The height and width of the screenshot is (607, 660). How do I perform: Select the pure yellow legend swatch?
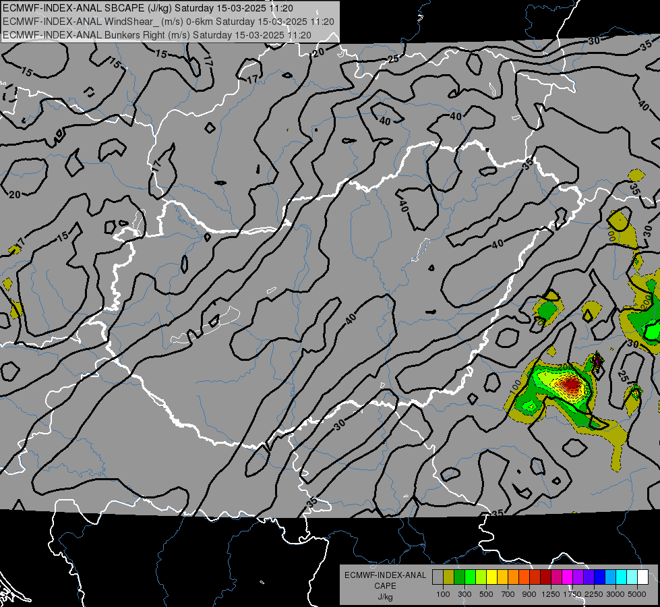coord(491,577)
